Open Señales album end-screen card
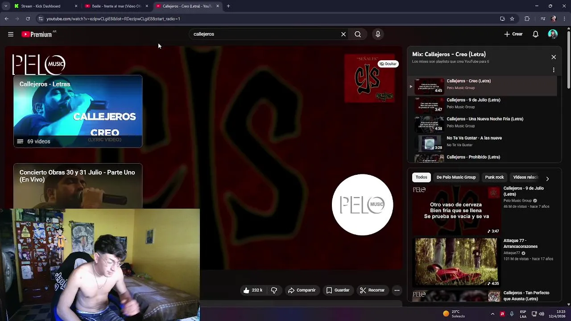This screenshot has width=571, height=321. [369, 78]
